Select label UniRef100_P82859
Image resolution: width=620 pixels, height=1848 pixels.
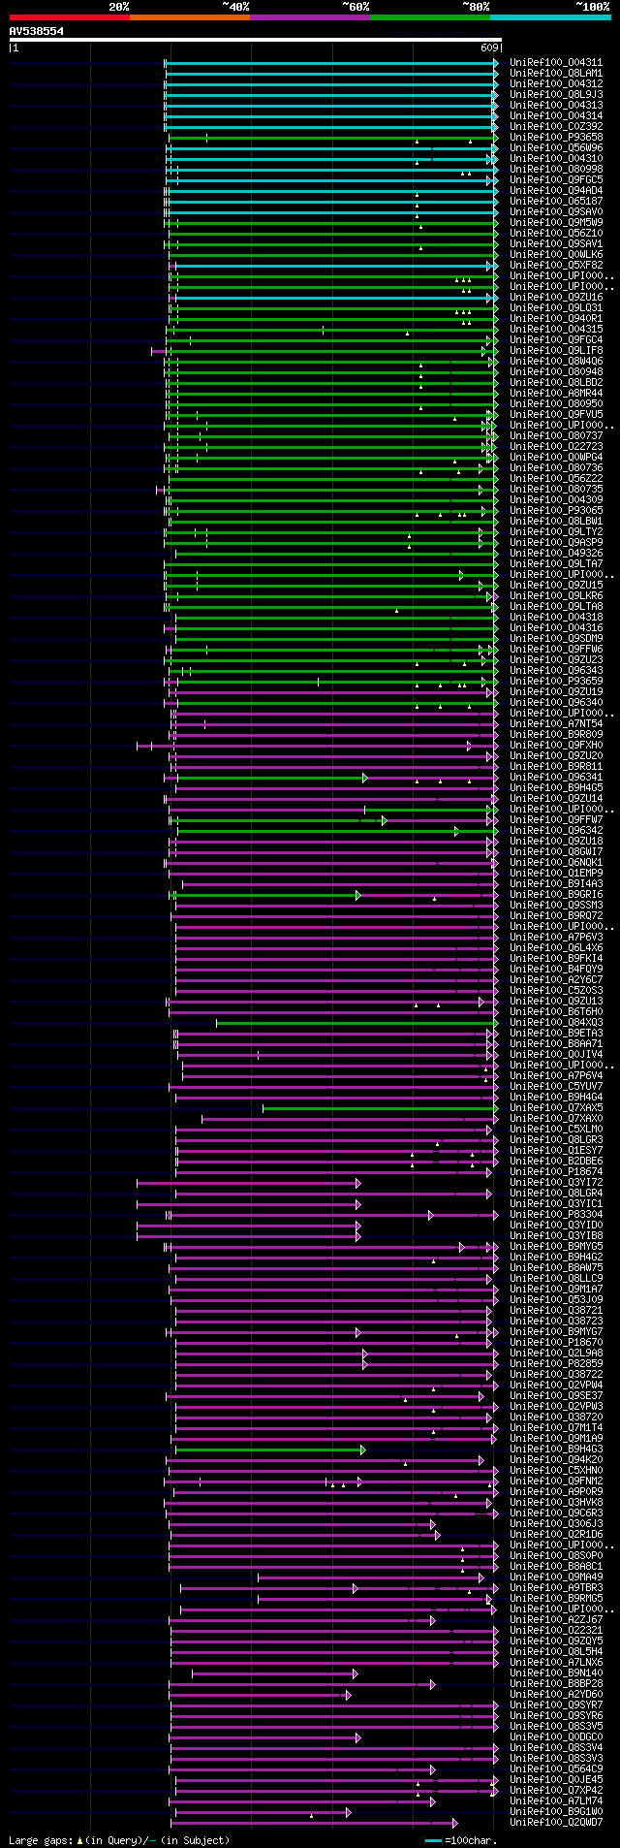click(556, 1364)
